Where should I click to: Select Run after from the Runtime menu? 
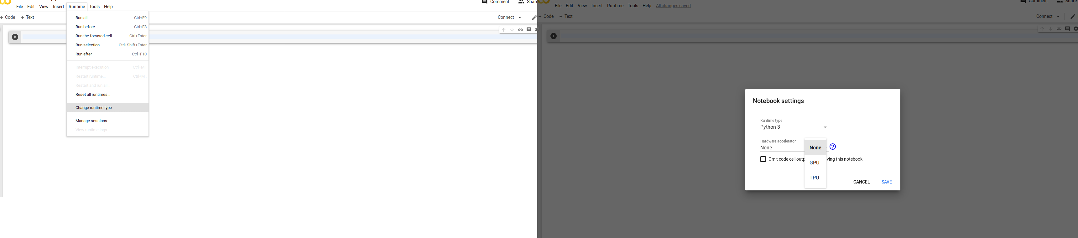(x=107, y=54)
